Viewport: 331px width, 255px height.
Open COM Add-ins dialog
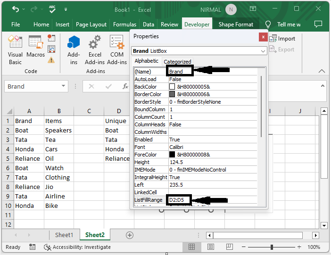[x=117, y=50]
